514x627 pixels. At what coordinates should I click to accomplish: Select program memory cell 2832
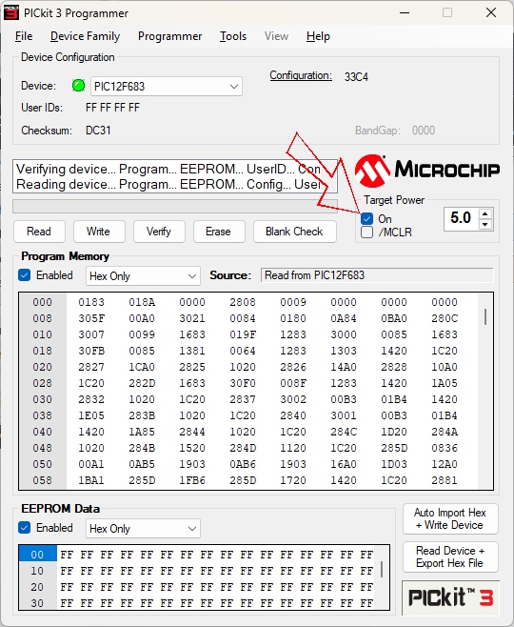[91, 399]
